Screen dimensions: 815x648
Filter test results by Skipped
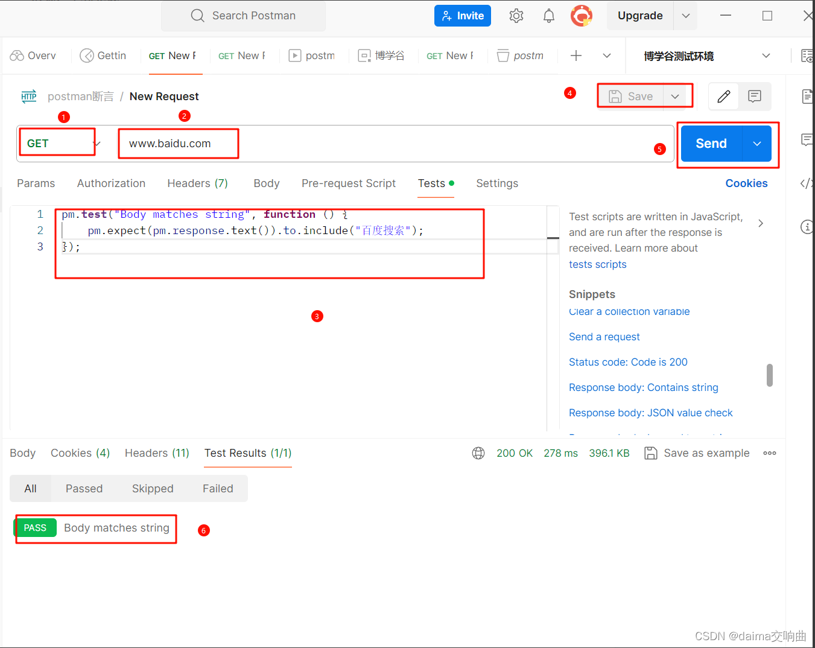[x=153, y=489]
